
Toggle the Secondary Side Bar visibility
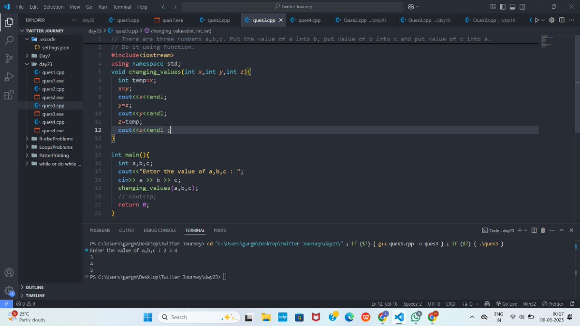522,7
